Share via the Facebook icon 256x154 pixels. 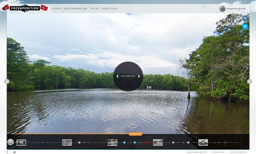click(7, 152)
